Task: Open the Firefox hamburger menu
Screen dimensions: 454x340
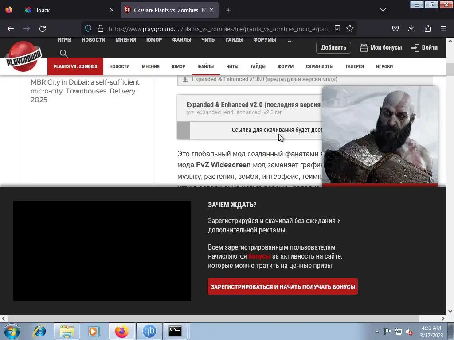Action: [443, 28]
